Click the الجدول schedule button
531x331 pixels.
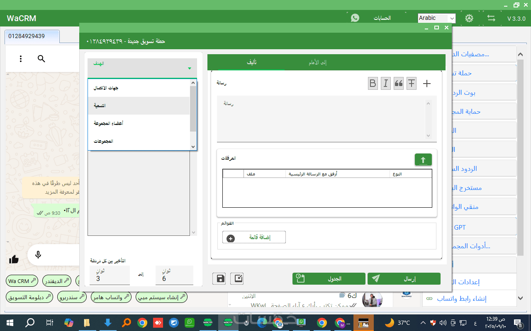click(x=329, y=279)
